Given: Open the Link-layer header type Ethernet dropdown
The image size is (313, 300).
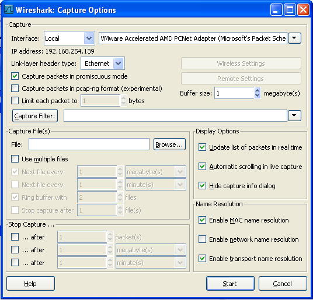Looking at the screenshot, I should click(103, 63).
